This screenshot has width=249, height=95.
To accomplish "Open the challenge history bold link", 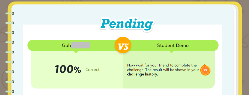I will pos(143,74).
